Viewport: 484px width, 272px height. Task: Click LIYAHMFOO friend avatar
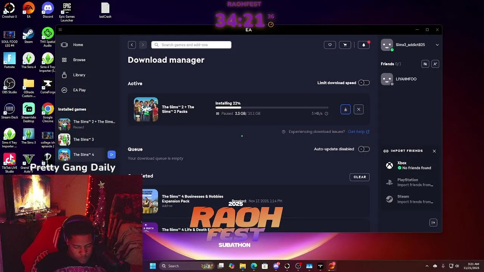[387, 79]
